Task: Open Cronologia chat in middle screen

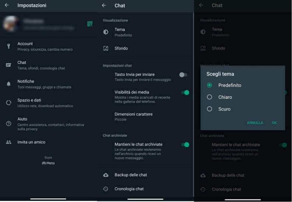Action: [145, 189]
